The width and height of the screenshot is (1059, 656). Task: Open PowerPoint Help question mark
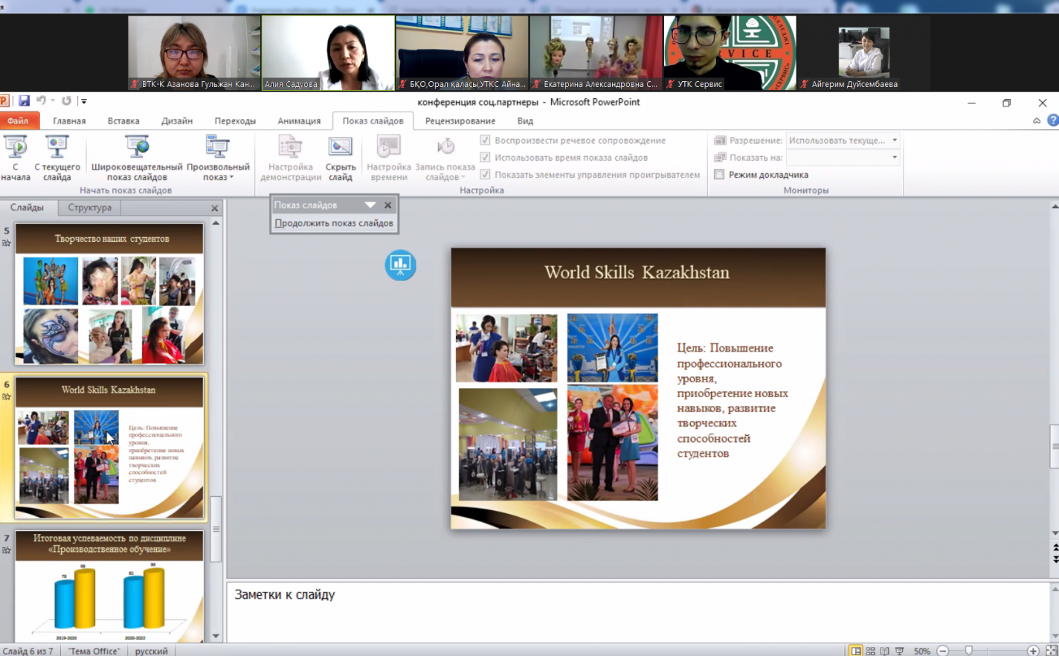click(1052, 120)
